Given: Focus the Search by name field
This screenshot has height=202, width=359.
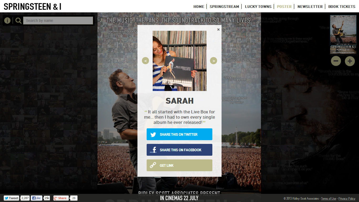Looking at the screenshot, I should tap(58, 21).
